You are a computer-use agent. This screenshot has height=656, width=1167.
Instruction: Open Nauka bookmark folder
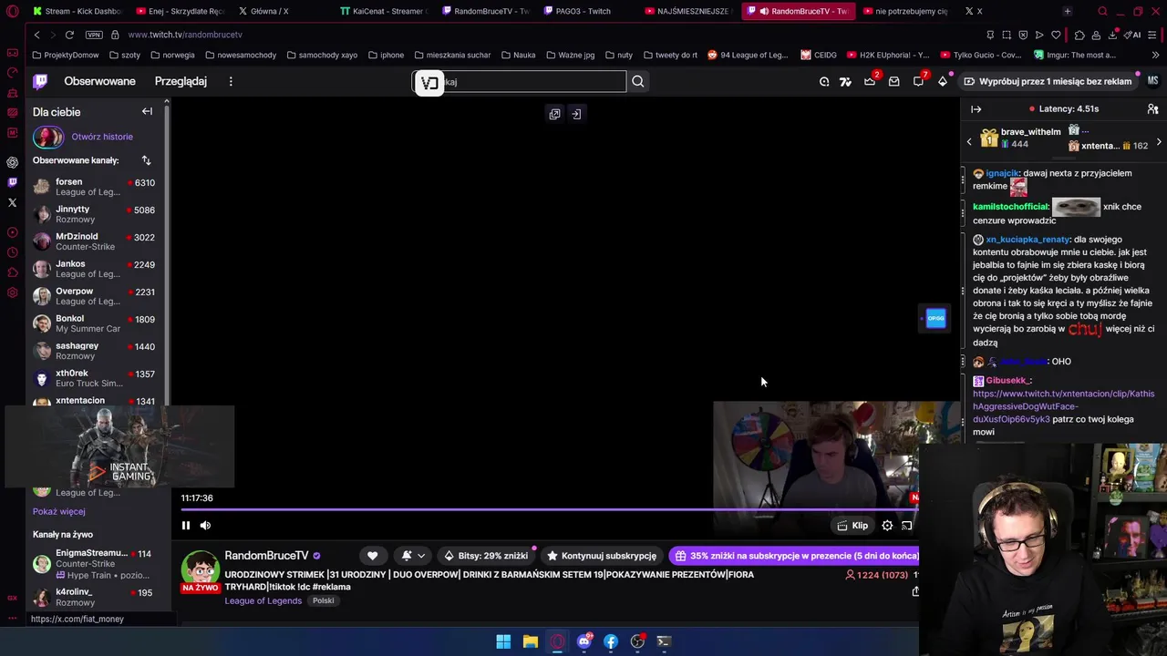pyautogui.click(x=518, y=55)
